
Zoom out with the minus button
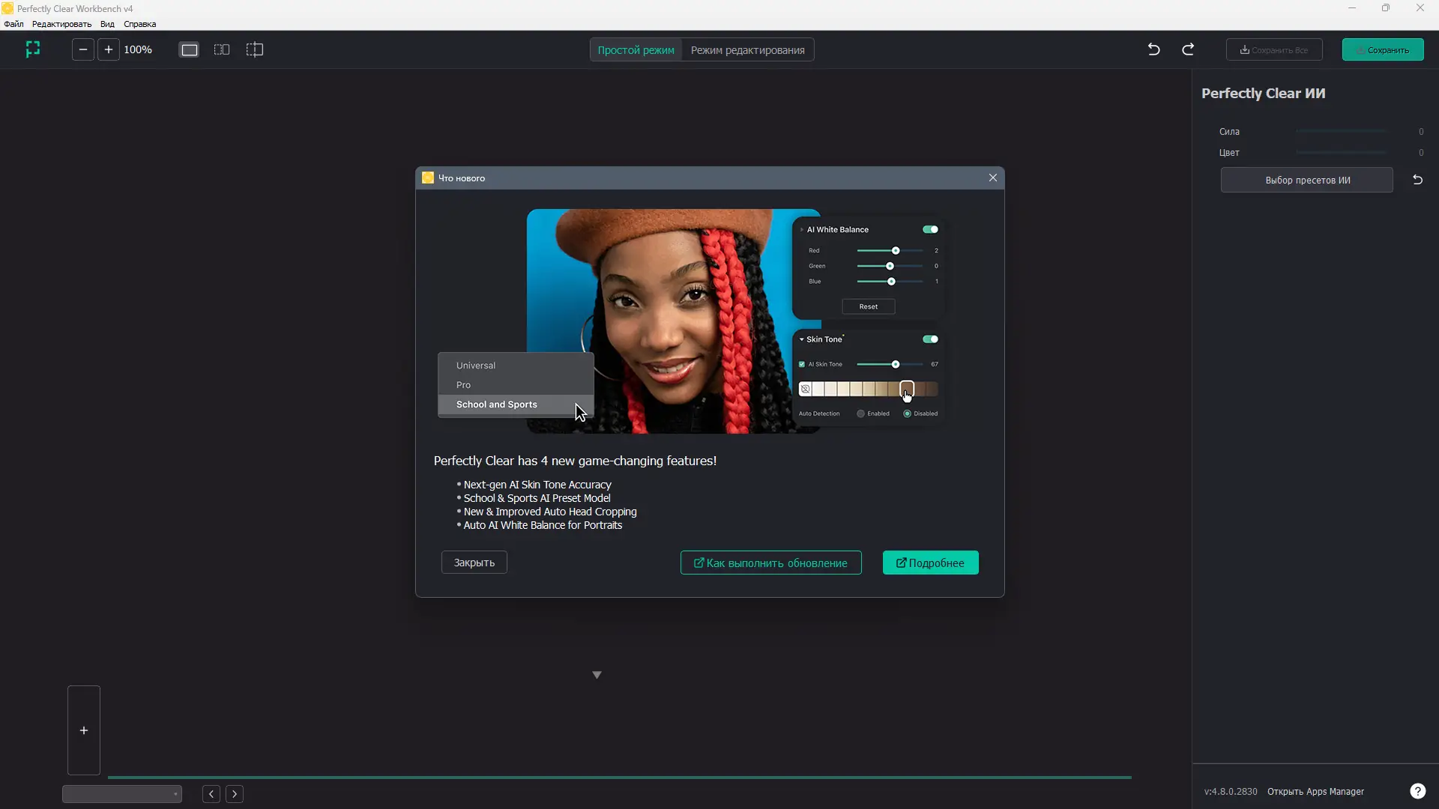click(83, 49)
